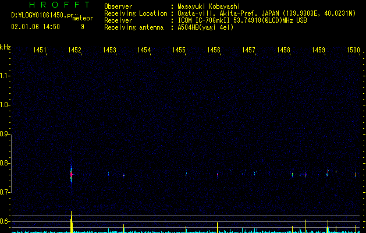Click the 'Observer' field label
This screenshot has height=233, width=366.
tap(118, 6)
